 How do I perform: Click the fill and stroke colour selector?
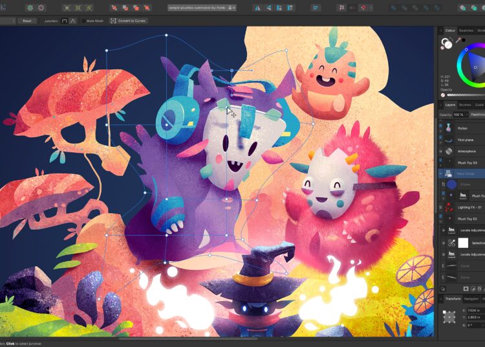pyautogui.click(x=446, y=43)
